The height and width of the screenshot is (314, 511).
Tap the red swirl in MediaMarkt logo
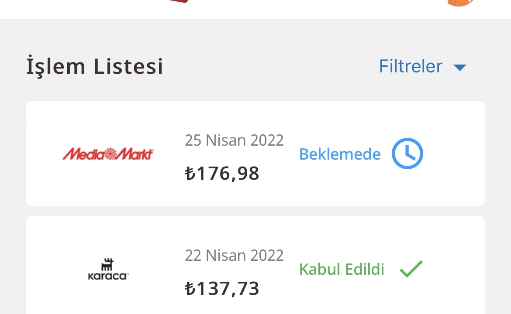tap(107, 154)
